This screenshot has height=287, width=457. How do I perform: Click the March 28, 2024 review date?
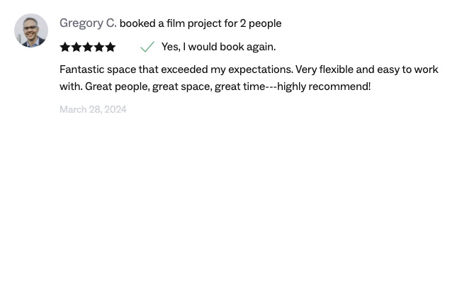93,109
